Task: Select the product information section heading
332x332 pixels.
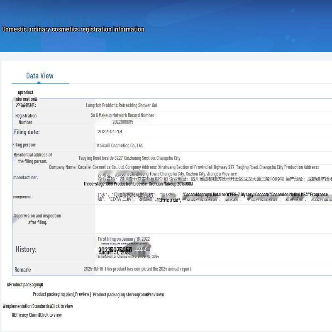Action: [26, 96]
